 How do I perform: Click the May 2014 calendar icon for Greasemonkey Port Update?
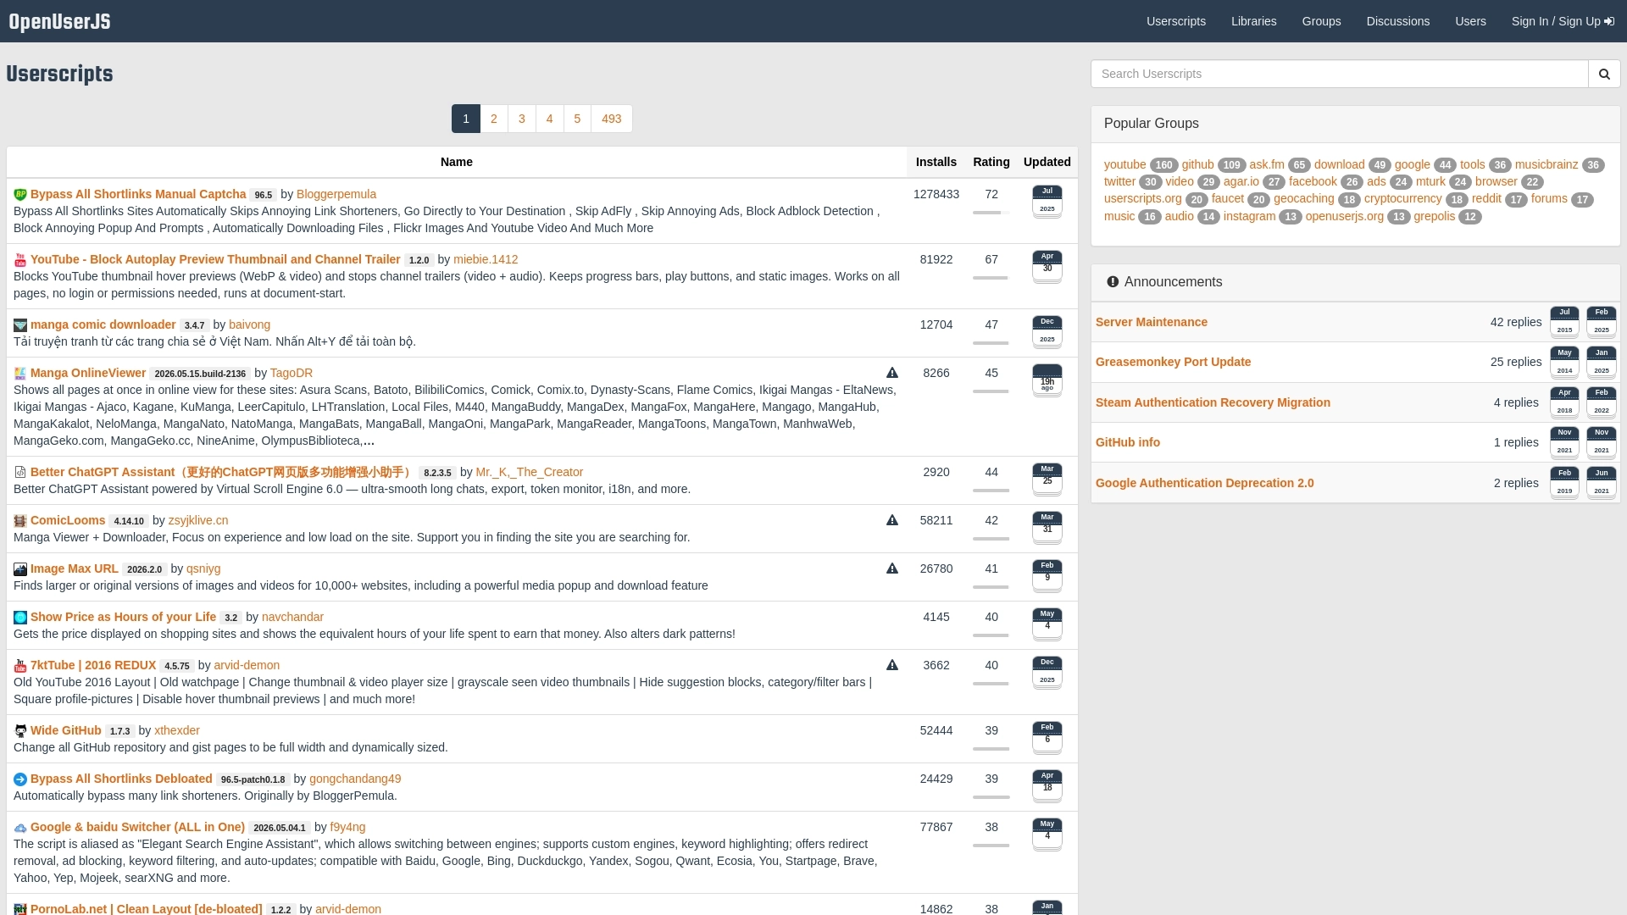coord(1564,363)
